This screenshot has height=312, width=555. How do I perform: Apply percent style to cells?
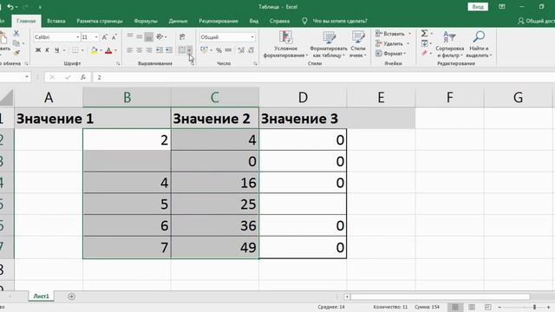coord(219,50)
